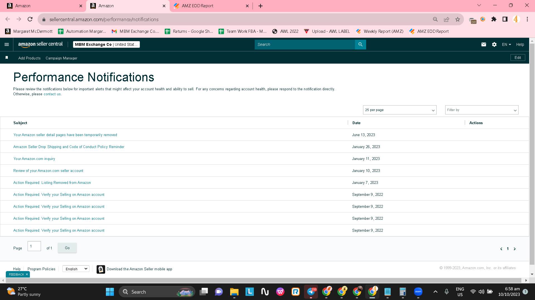535x300 pixels.
Task: Share this page using the share icon
Action: coord(446,19)
